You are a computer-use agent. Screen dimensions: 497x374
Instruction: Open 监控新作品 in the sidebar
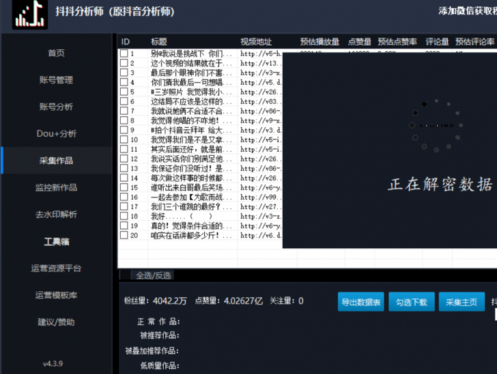[x=56, y=187]
